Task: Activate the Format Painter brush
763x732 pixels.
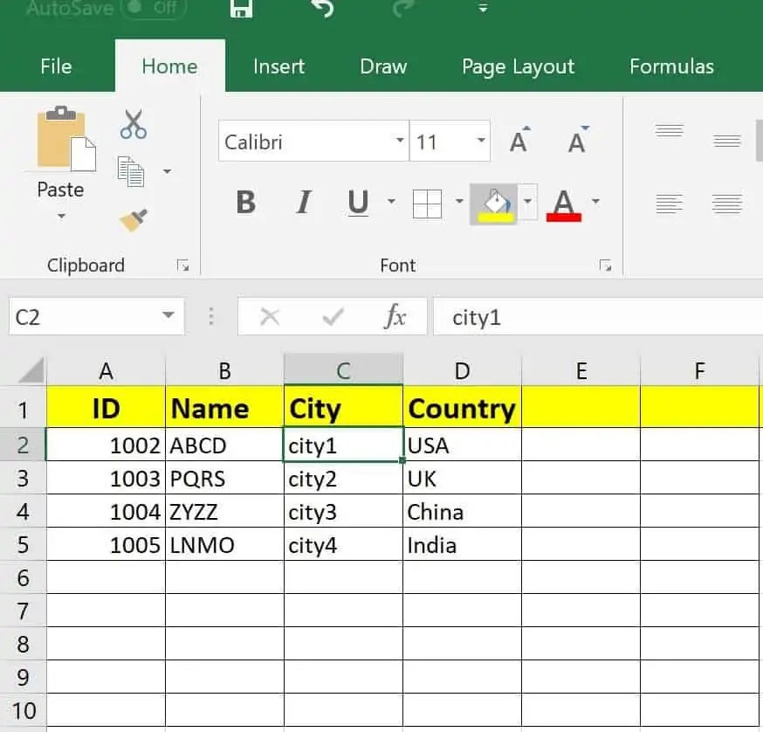Action: coord(134,220)
